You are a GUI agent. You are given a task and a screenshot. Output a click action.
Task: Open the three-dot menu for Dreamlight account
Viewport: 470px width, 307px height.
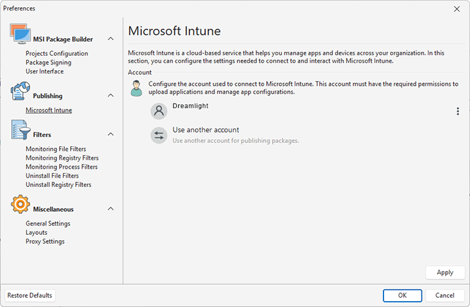click(x=458, y=112)
